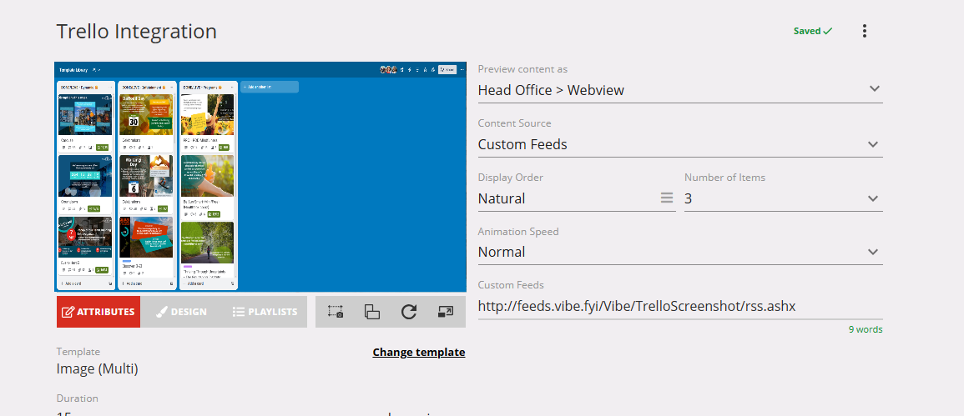This screenshot has height=416, width=964.
Task: Click the overlapping squares duplicate icon
Action: coord(372,312)
